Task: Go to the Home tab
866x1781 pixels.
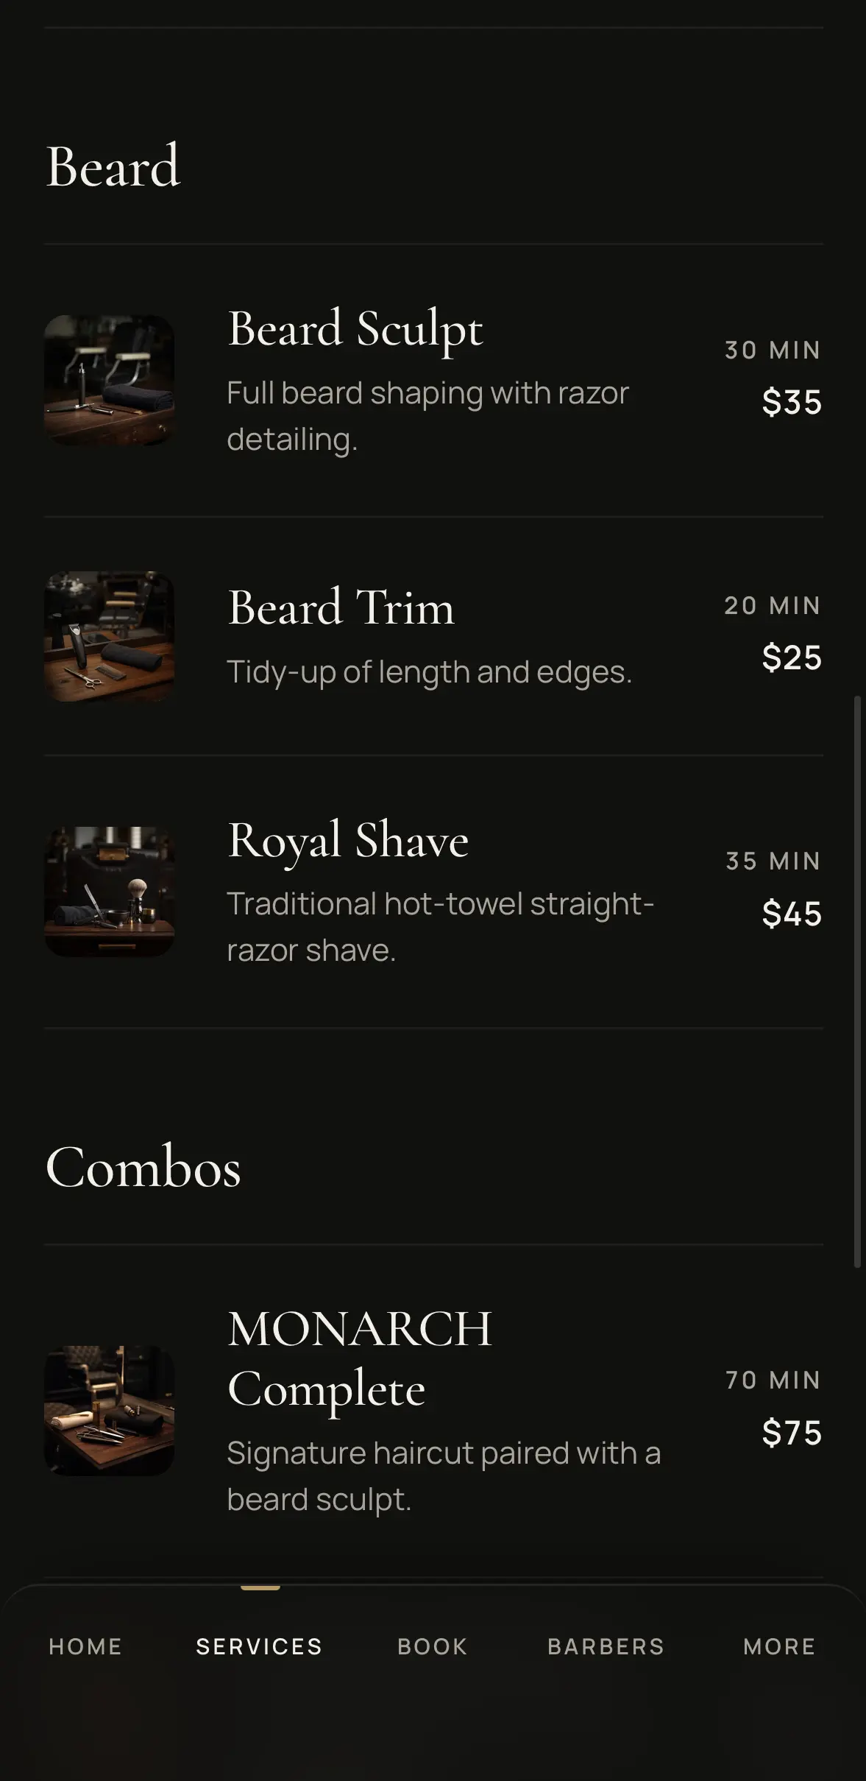Action: 85,1646
